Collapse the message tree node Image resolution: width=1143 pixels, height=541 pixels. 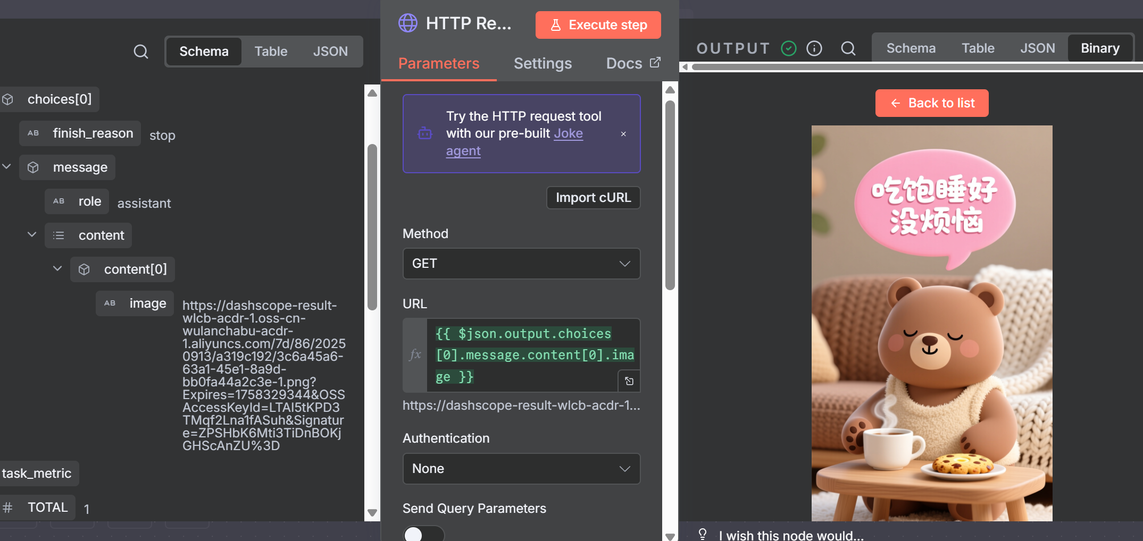coord(7,167)
